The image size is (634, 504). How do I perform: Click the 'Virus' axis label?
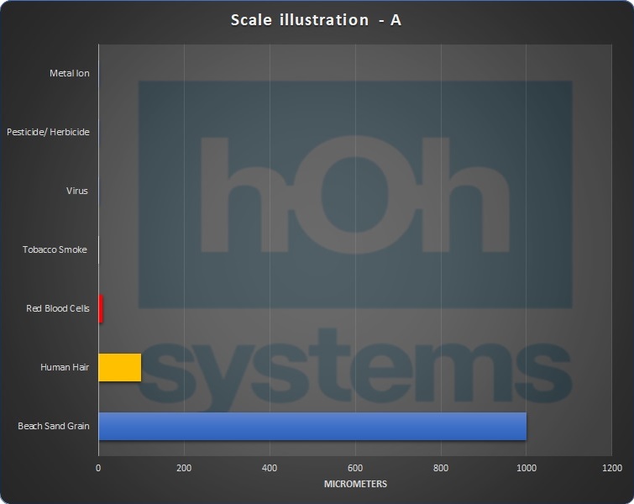[76, 191]
